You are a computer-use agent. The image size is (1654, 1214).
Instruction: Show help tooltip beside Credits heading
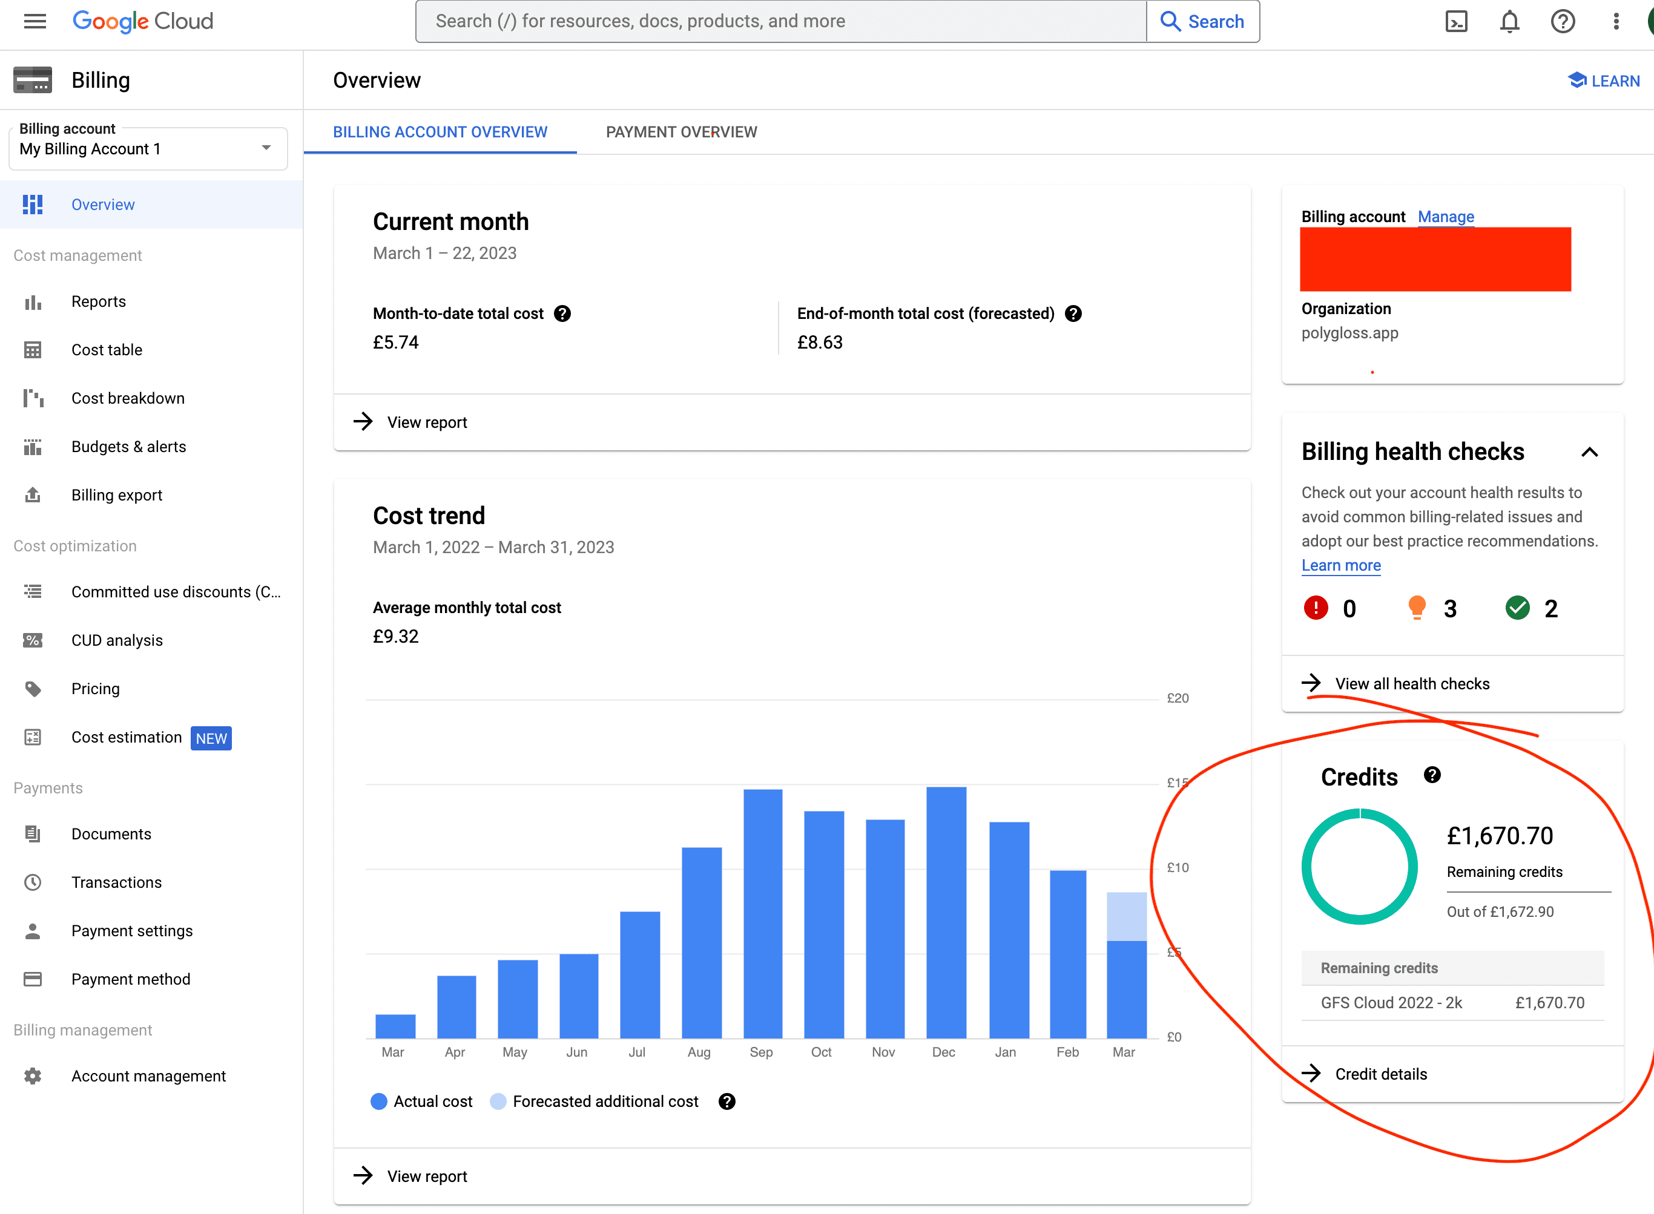1432,775
